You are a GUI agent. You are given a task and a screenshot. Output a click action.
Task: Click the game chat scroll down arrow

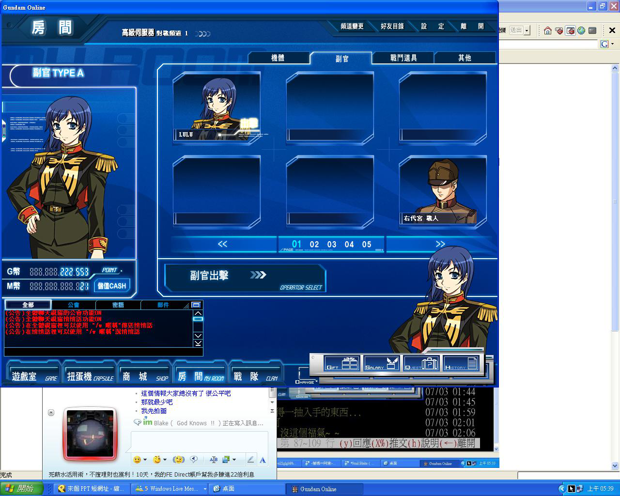(198, 336)
